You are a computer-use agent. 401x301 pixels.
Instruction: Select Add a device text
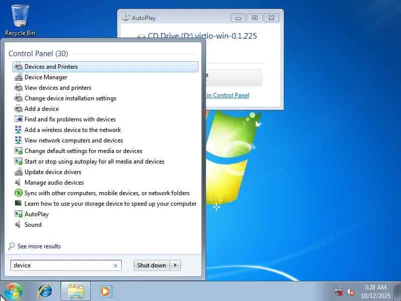pyautogui.click(x=42, y=109)
